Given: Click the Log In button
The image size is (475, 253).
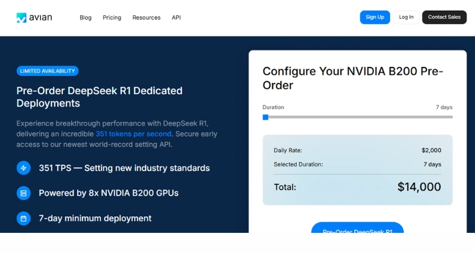Looking at the screenshot, I should tap(406, 17).
